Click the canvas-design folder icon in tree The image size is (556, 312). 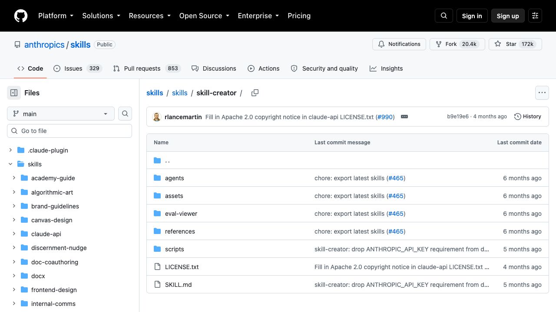tap(24, 220)
